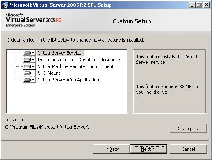Select the Virtual Server Service feature label
Image resolution: width=212 pixels, height=160 pixels.
[x=61, y=53]
